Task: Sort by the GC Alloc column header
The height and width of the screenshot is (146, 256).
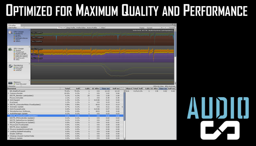Action: click(x=95, y=89)
